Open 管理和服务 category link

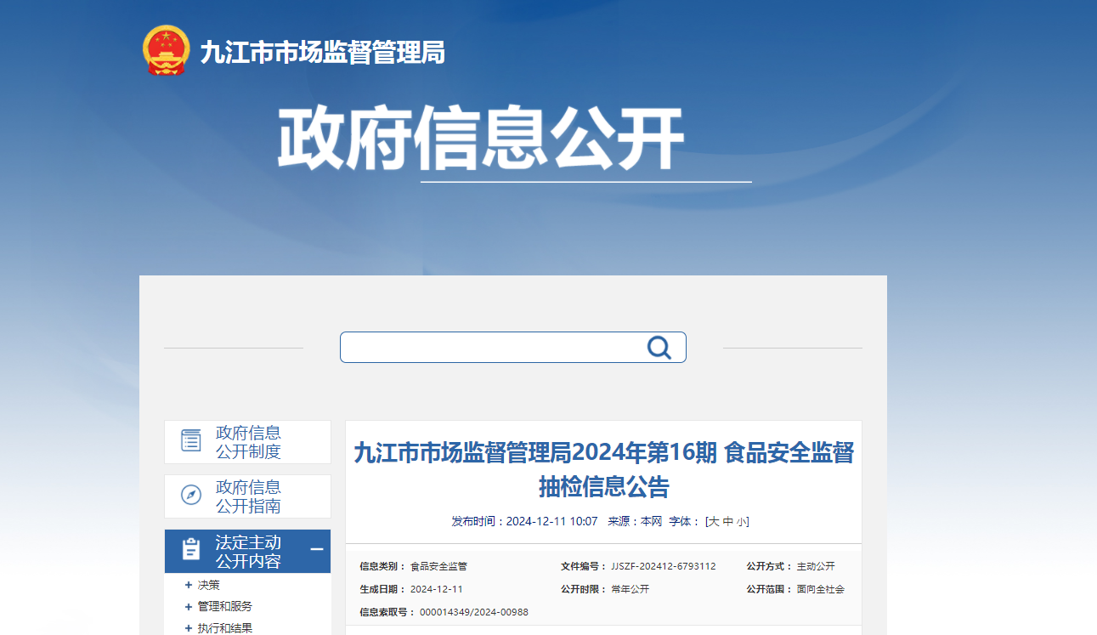(x=225, y=607)
